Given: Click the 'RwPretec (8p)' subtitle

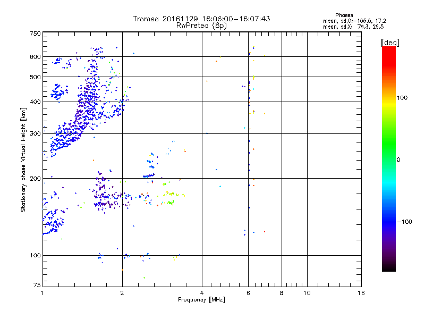Looking at the screenshot, I should (x=202, y=26).
